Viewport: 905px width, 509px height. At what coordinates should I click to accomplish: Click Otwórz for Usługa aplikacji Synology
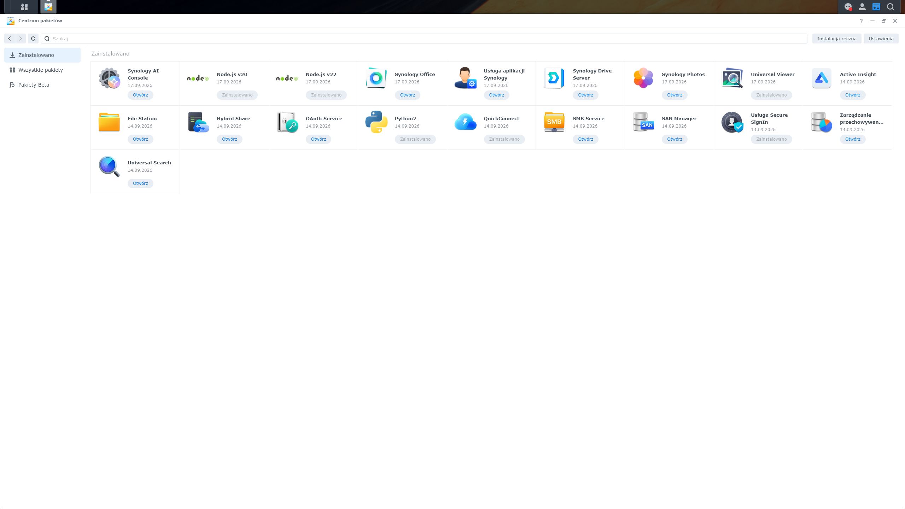coord(497,95)
